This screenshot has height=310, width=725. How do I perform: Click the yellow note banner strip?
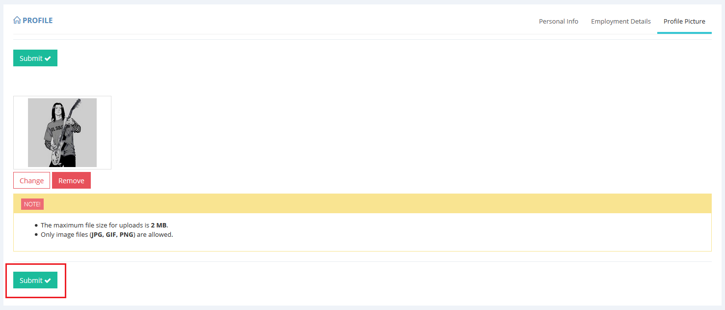pyautogui.click(x=344, y=203)
